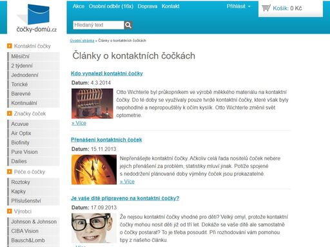Select 2 týdenní in the sidebar
Viewport: 330px width, 247px height.
[x=34, y=66]
